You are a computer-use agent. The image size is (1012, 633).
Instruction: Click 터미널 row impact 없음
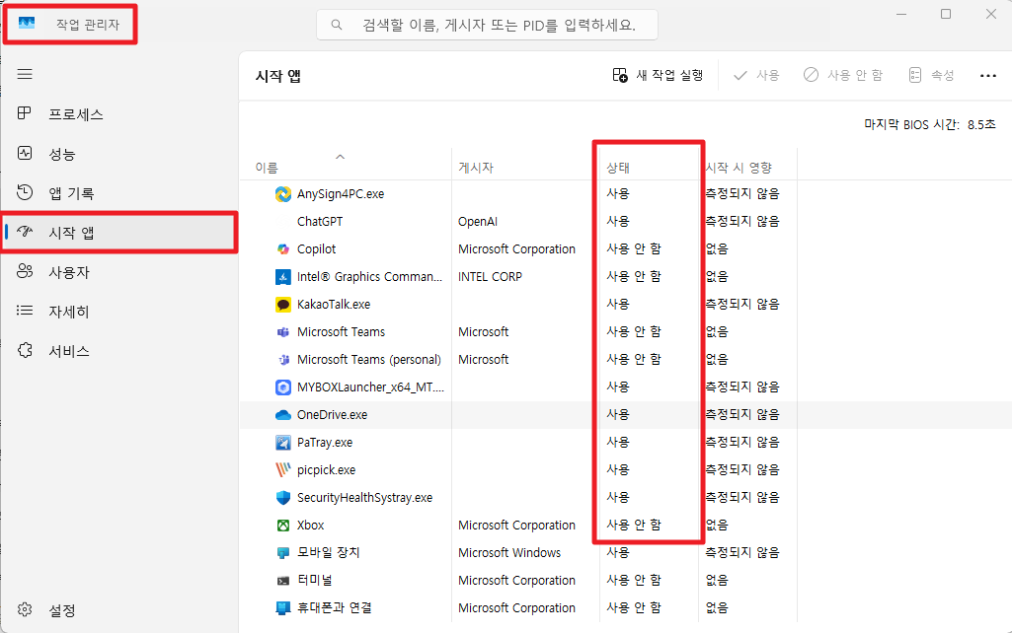(717, 581)
